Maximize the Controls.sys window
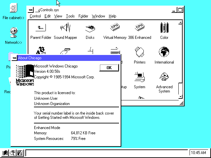211x158 pixels. click(x=180, y=10)
